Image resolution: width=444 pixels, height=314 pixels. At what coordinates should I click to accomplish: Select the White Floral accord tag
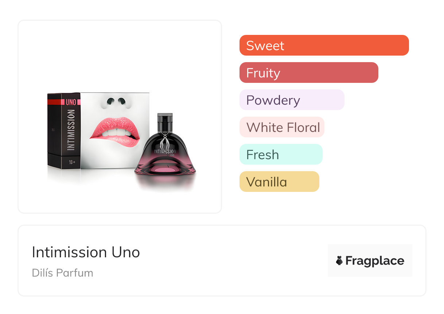click(x=282, y=127)
